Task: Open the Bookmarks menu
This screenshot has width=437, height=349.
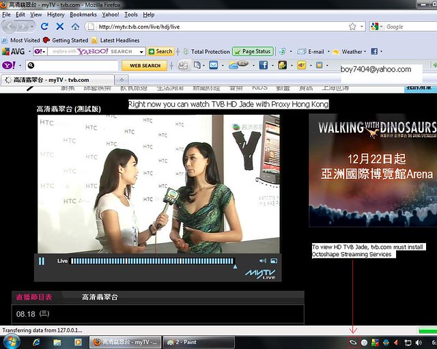Action: coord(83,14)
